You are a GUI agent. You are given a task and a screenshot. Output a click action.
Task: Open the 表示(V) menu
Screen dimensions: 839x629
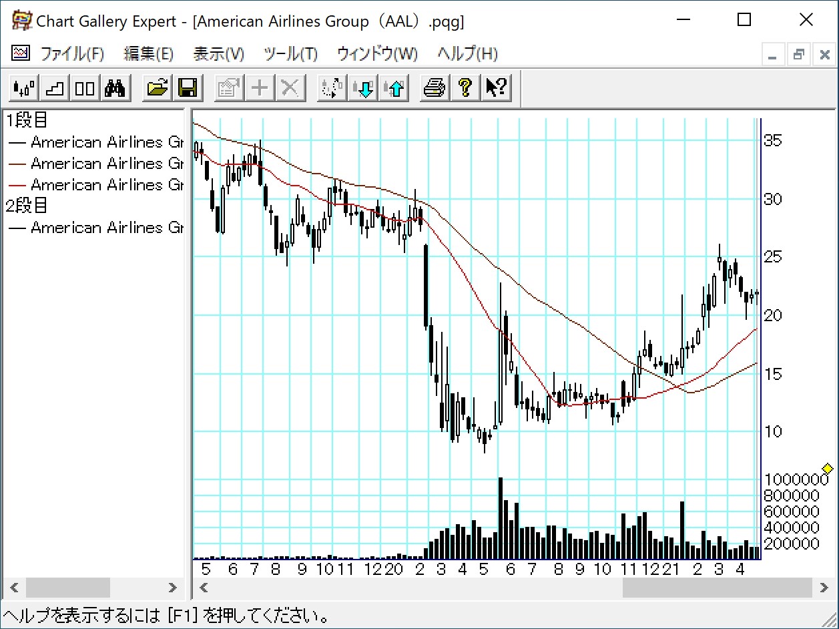coord(218,54)
